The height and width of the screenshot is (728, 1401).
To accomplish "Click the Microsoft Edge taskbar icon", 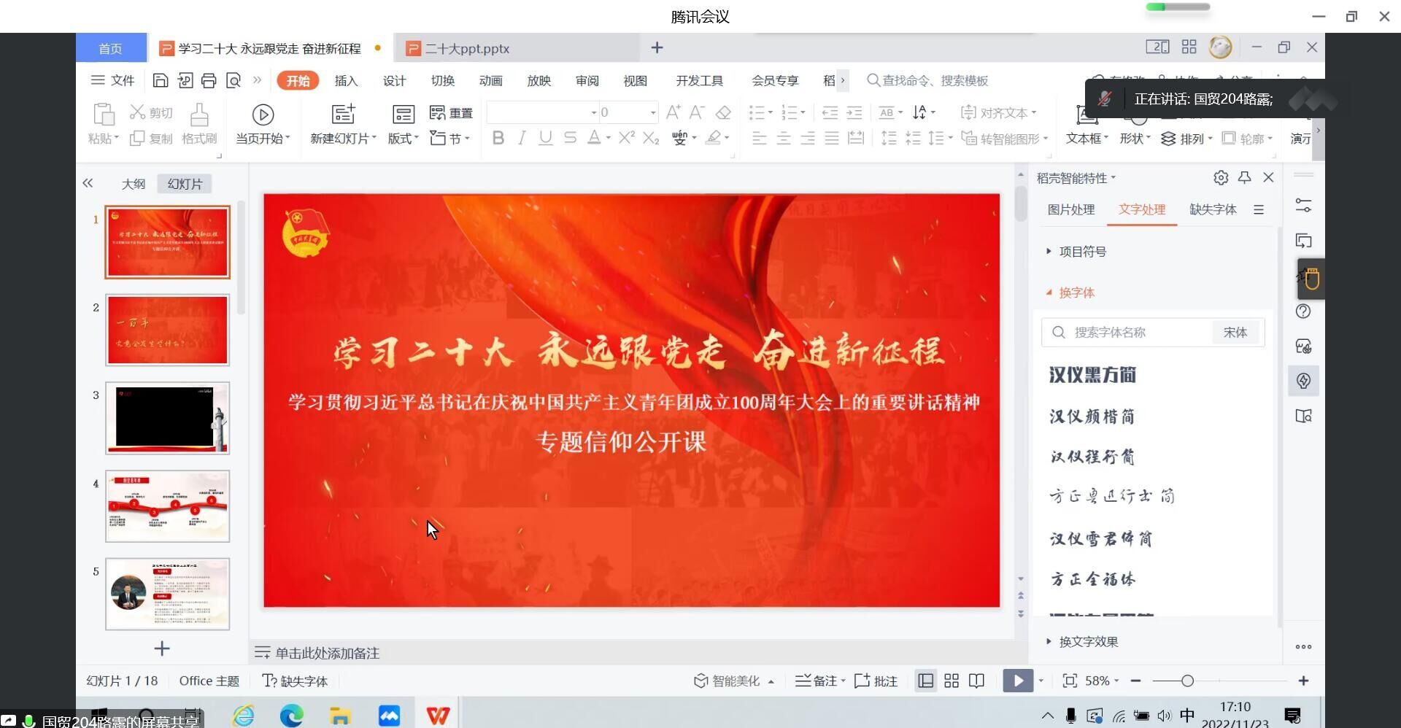I will [291, 716].
